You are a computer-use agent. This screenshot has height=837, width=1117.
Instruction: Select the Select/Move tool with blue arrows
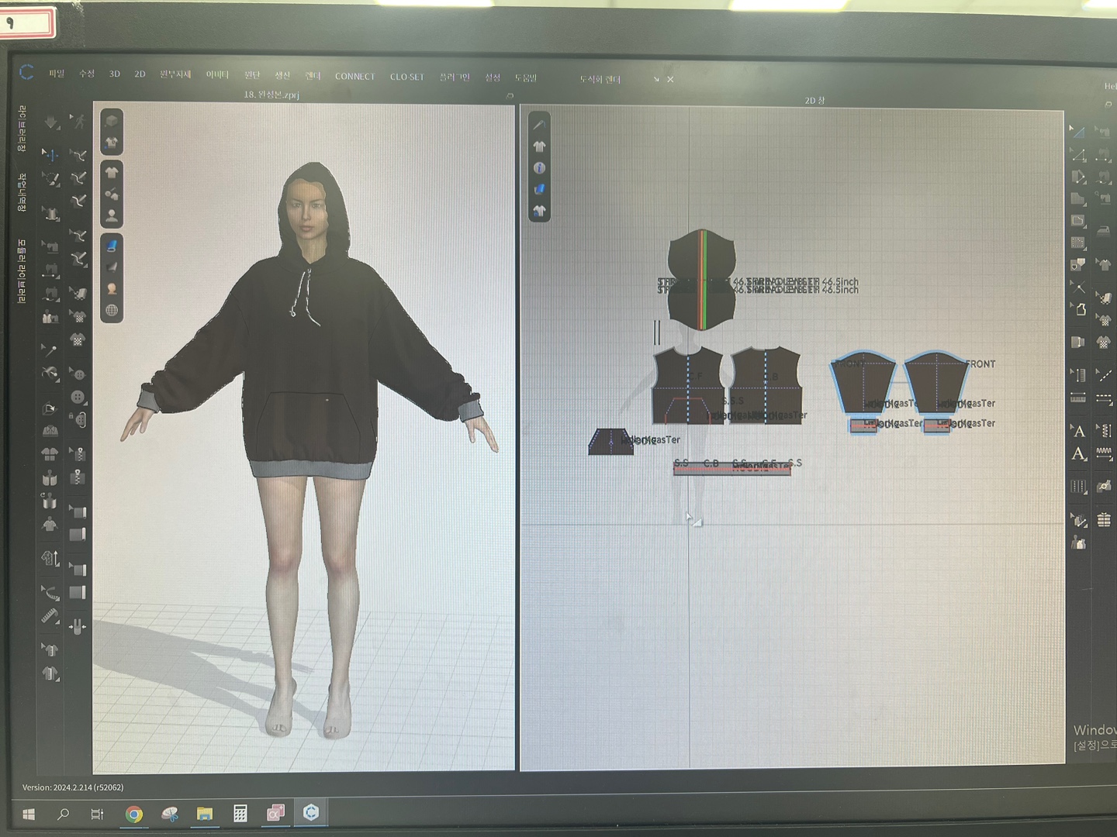50,155
